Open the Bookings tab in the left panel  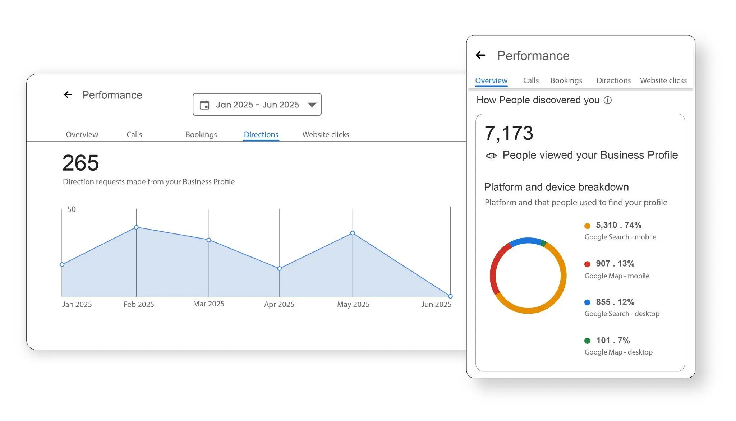(x=201, y=134)
